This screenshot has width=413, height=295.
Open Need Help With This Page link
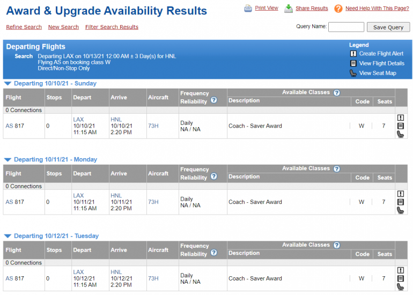[377, 9]
